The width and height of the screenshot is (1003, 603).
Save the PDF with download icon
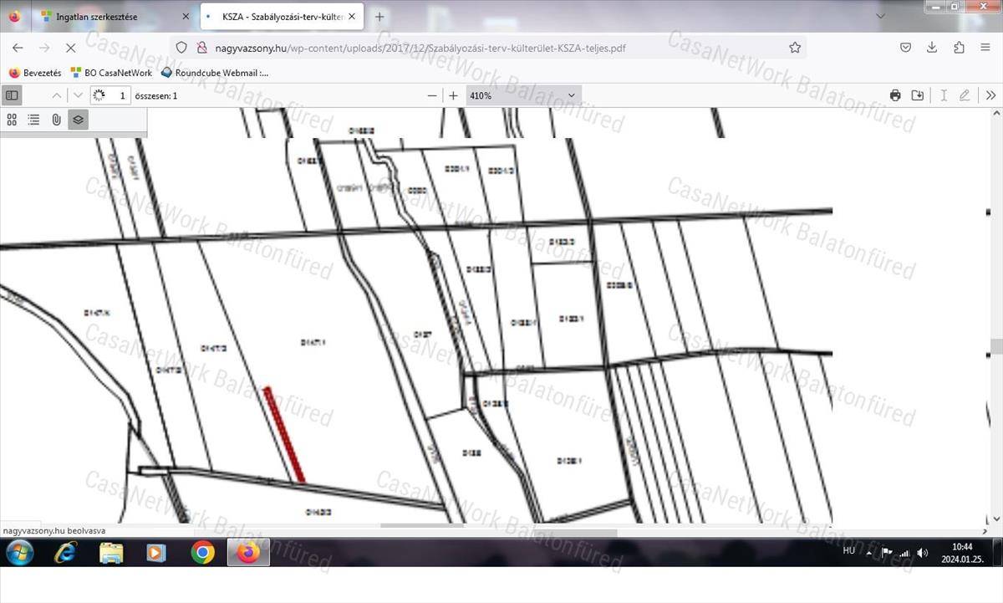point(918,95)
